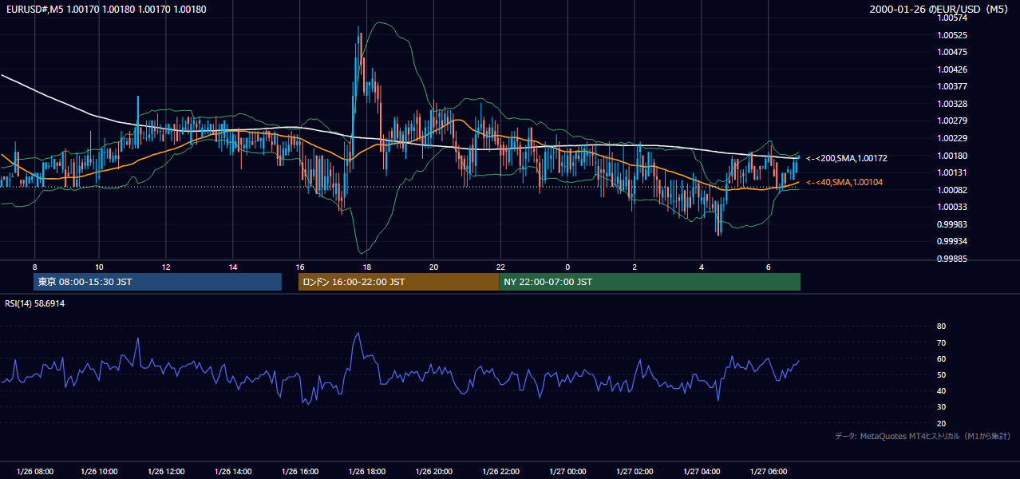Click the 1.00279 price axis label
The height and width of the screenshot is (479, 1020).
coord(952,121)
